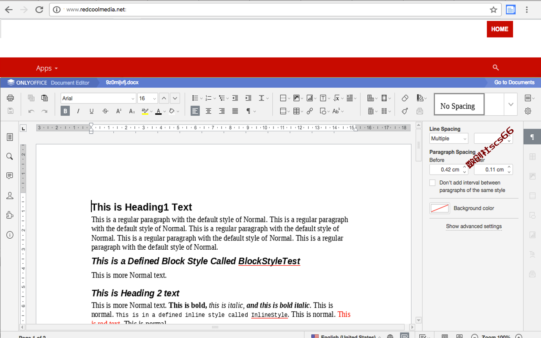
Task: Open Show advanced settings link
Action: coord(474,226)
